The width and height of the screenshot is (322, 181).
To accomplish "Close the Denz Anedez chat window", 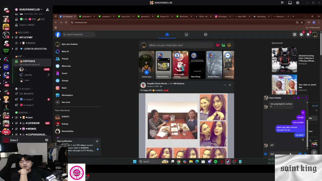I will click(306, 98).
